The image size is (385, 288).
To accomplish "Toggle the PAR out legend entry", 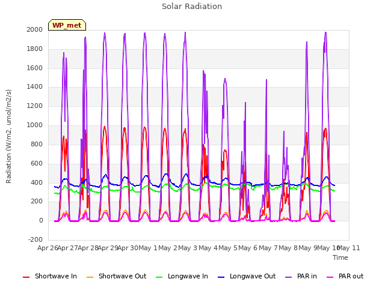I will (x=345, y=276).
